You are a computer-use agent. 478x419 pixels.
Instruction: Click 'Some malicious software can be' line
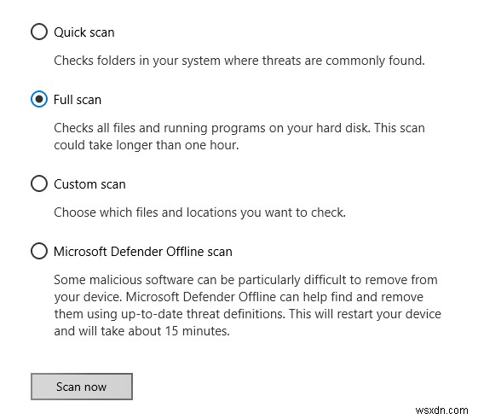[x=245, y=280]
